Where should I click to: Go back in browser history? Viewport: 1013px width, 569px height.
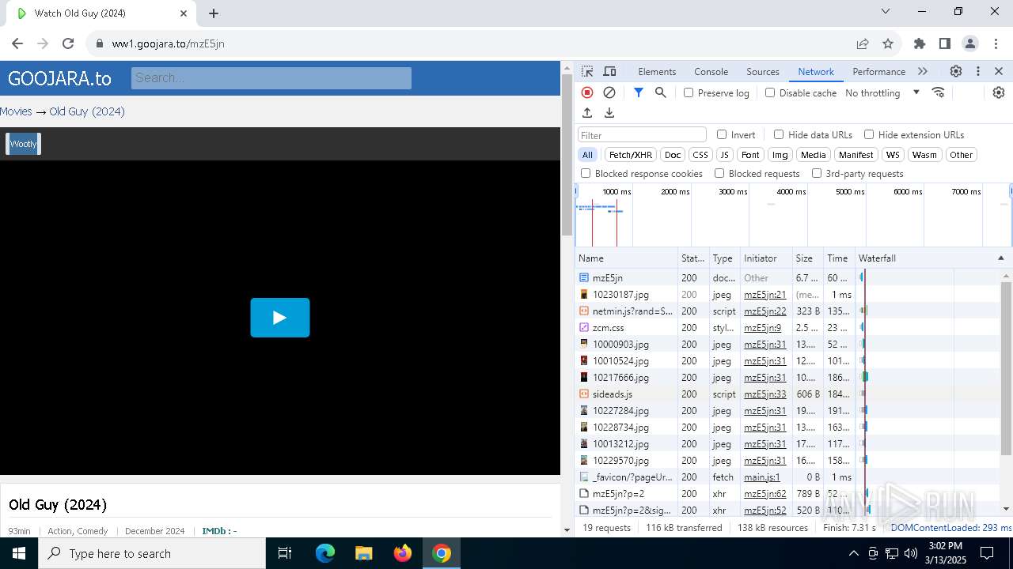point(17,43)
